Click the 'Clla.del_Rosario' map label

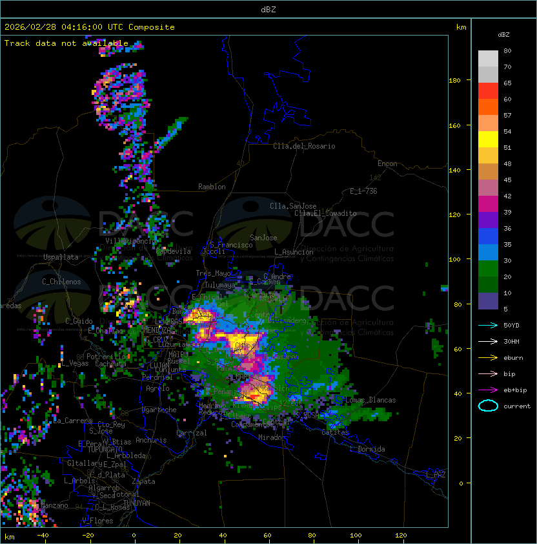click(304, 146)
